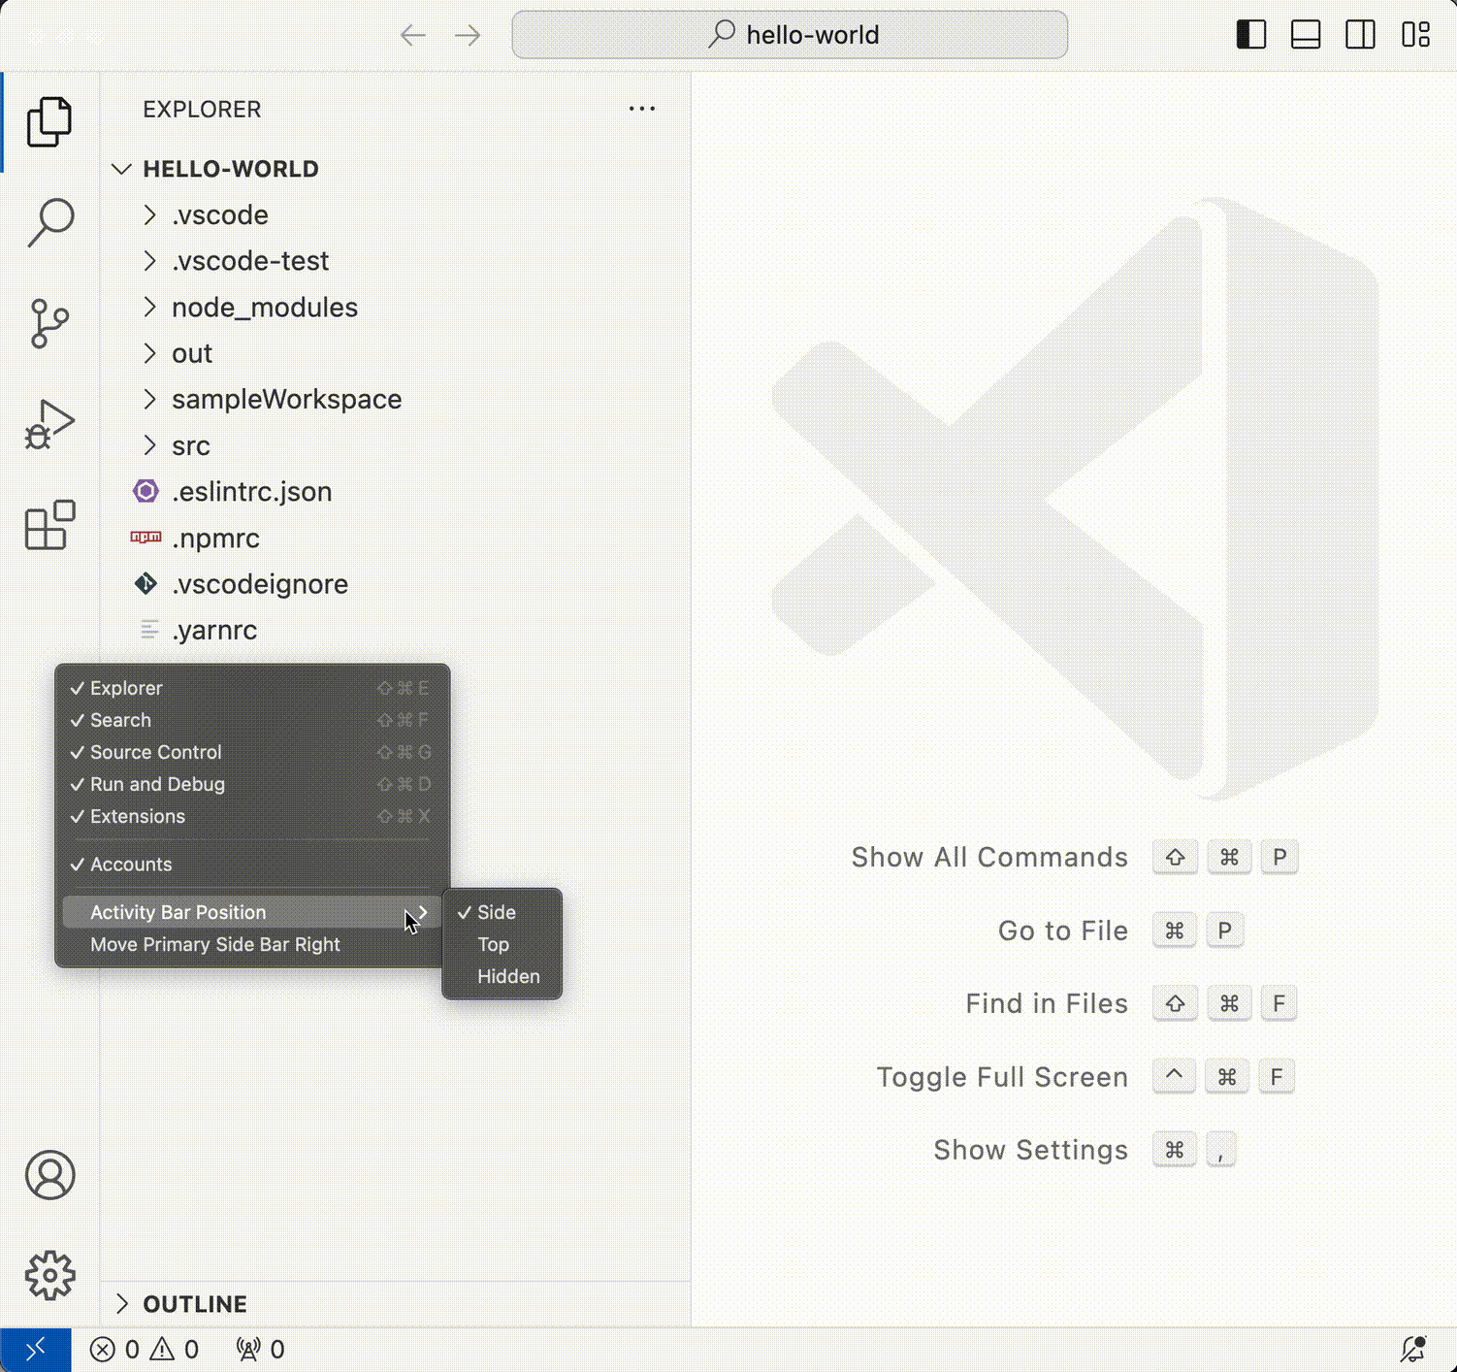Open the Extensions view
The width and height of the screenshot is (1457, 1372).
pyautogui.click(x=49, y=525)
